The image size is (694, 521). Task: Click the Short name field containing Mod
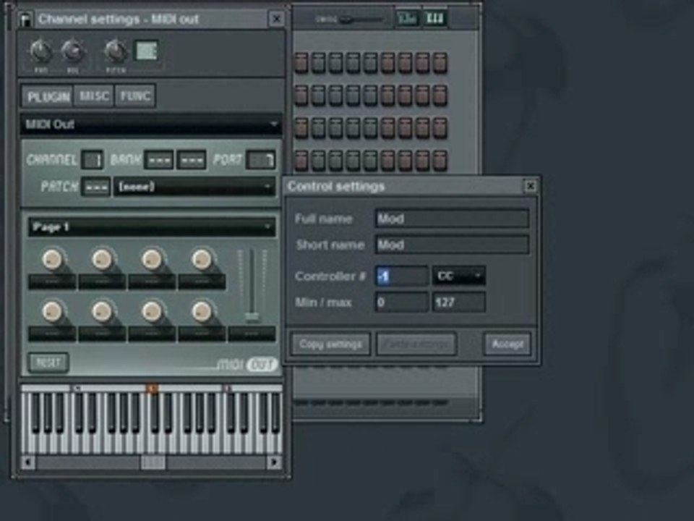coord(452,245)
